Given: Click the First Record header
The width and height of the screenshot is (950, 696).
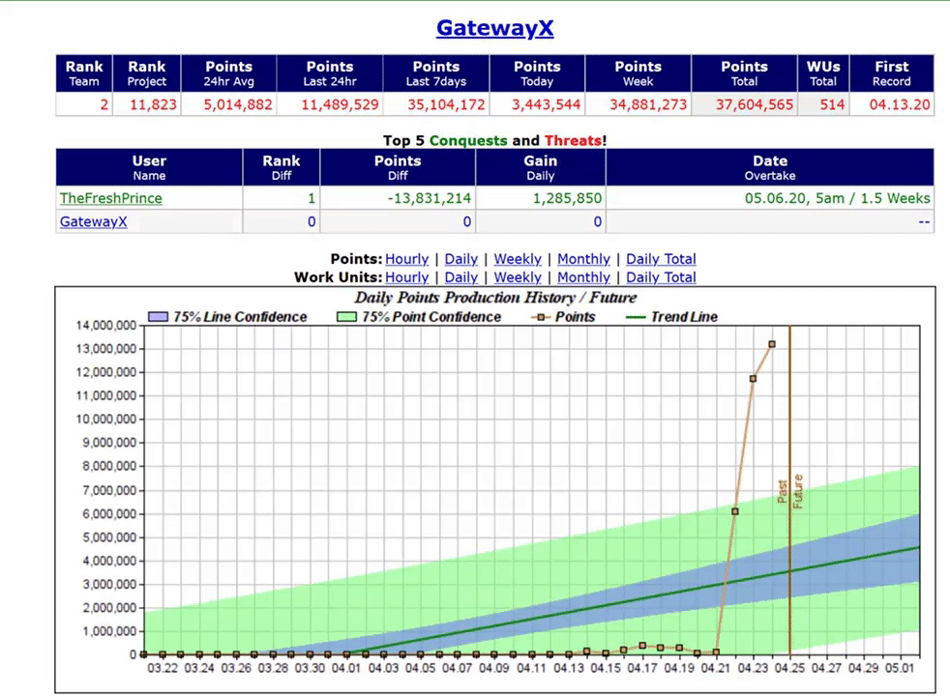Looking at the screenshot, I should [x=892, y=73].
